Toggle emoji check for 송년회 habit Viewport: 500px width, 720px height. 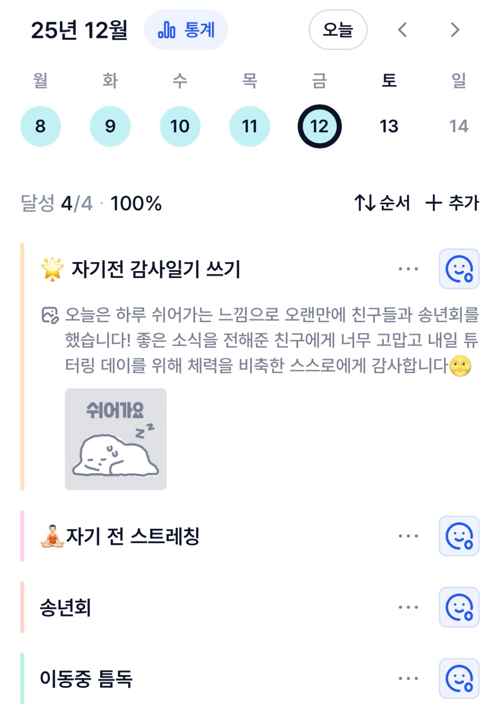tap(459, 607)
